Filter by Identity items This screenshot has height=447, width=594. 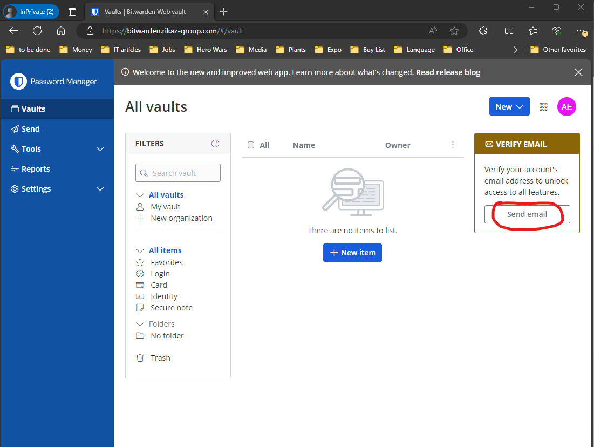coord(163,296)
